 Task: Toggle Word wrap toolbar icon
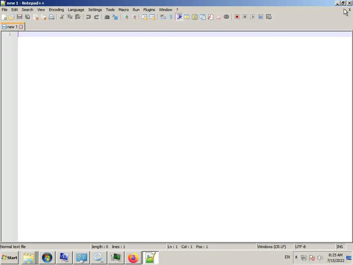[x=163, y=17]
